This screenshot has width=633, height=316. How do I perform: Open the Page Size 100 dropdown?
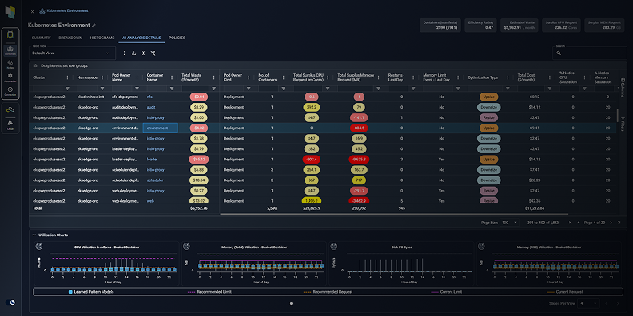click(510, 223)
